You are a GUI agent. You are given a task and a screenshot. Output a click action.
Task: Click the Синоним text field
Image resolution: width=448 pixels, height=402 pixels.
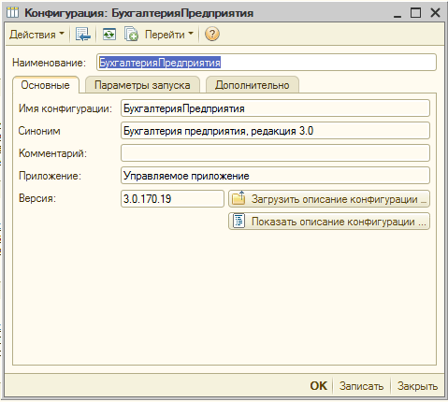click(275, 131)
